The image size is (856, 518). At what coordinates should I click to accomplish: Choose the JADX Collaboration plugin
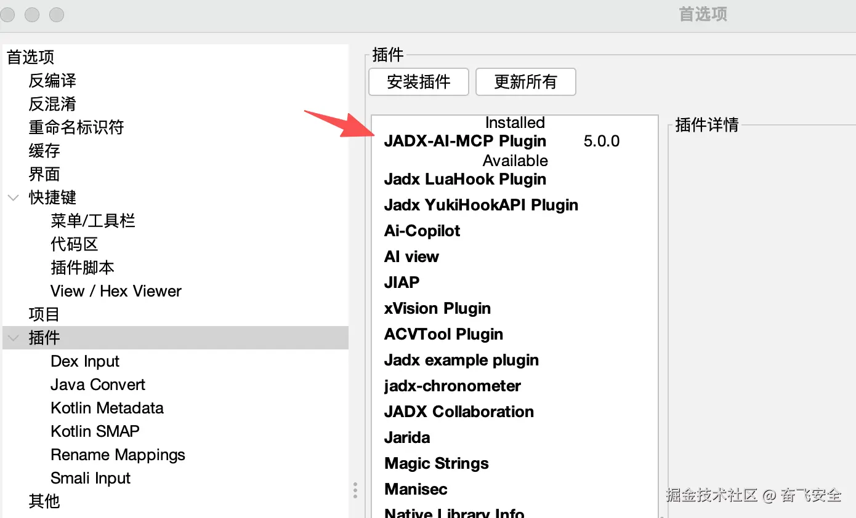pos(459,412)
